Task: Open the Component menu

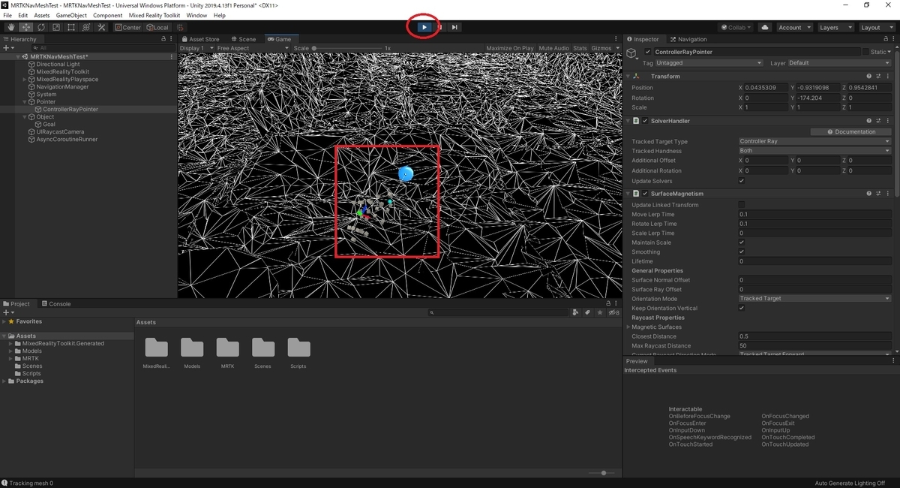Action: [108, 15]
